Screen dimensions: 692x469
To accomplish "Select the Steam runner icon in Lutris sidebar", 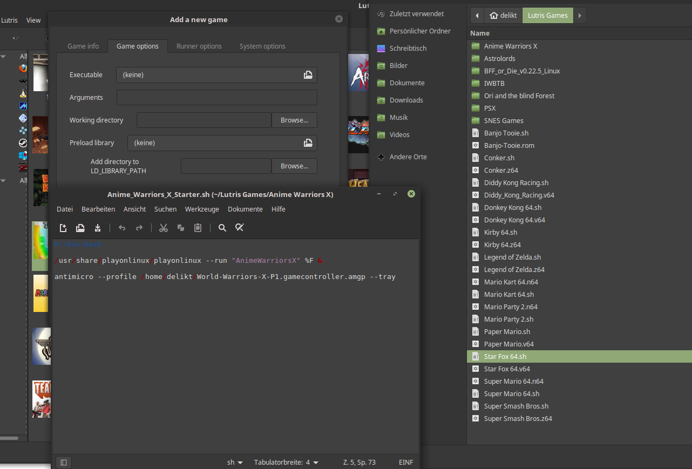I will (x=23, y=143).
